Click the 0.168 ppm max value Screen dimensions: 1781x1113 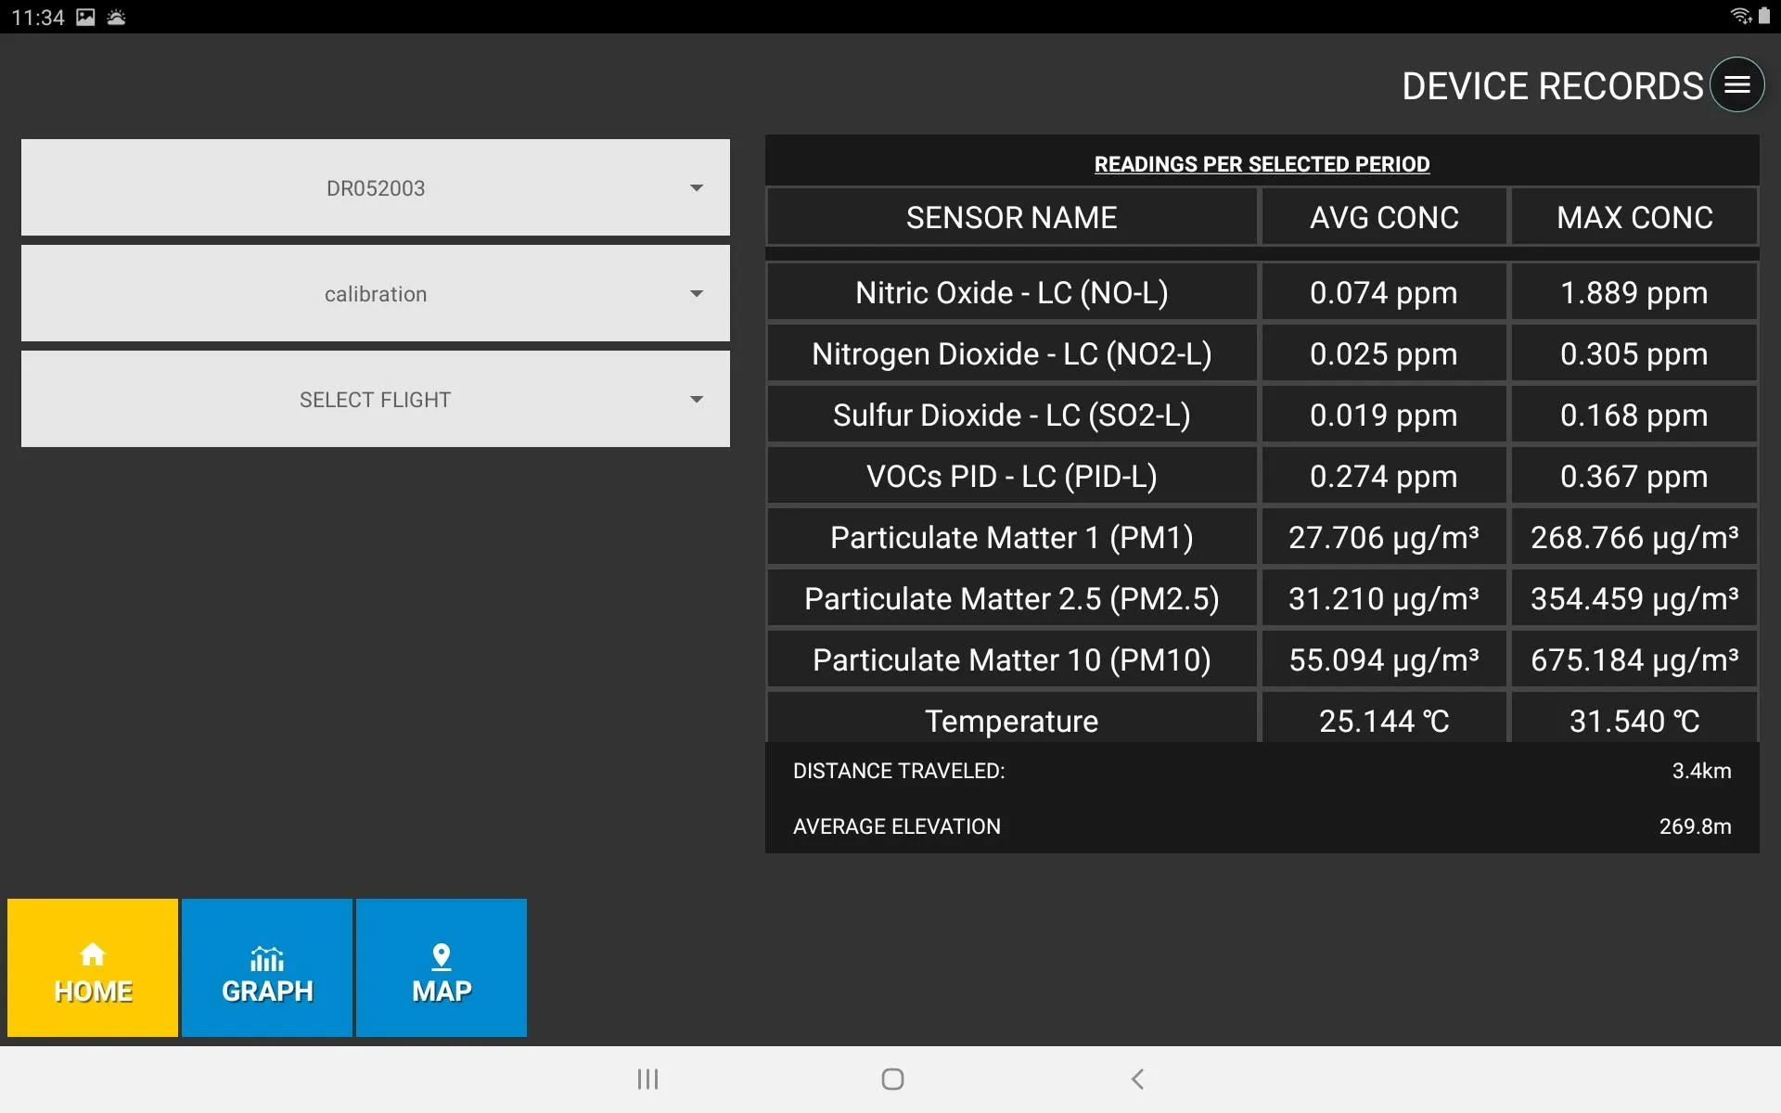click(x=1634, y=415)
